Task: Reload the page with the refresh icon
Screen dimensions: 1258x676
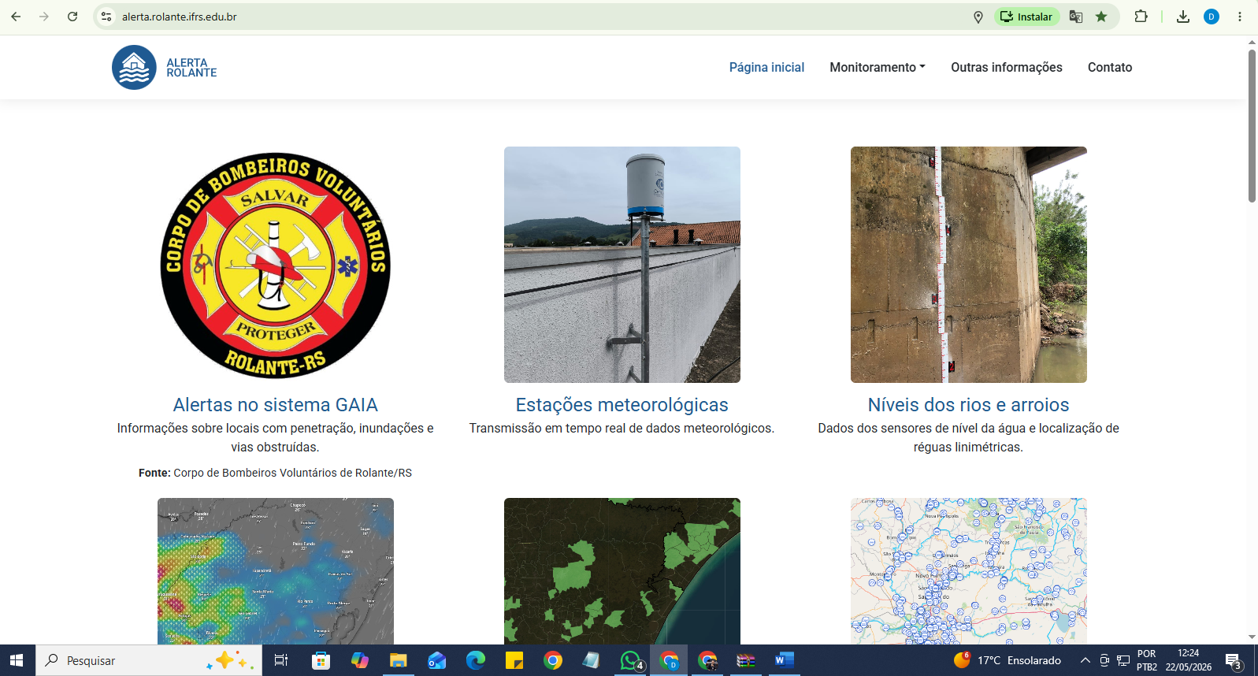Action: tap(72, 17)
